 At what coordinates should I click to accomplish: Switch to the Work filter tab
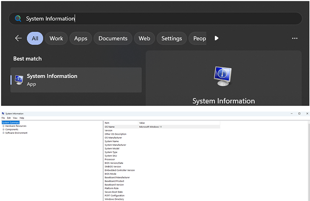point(57,39)
